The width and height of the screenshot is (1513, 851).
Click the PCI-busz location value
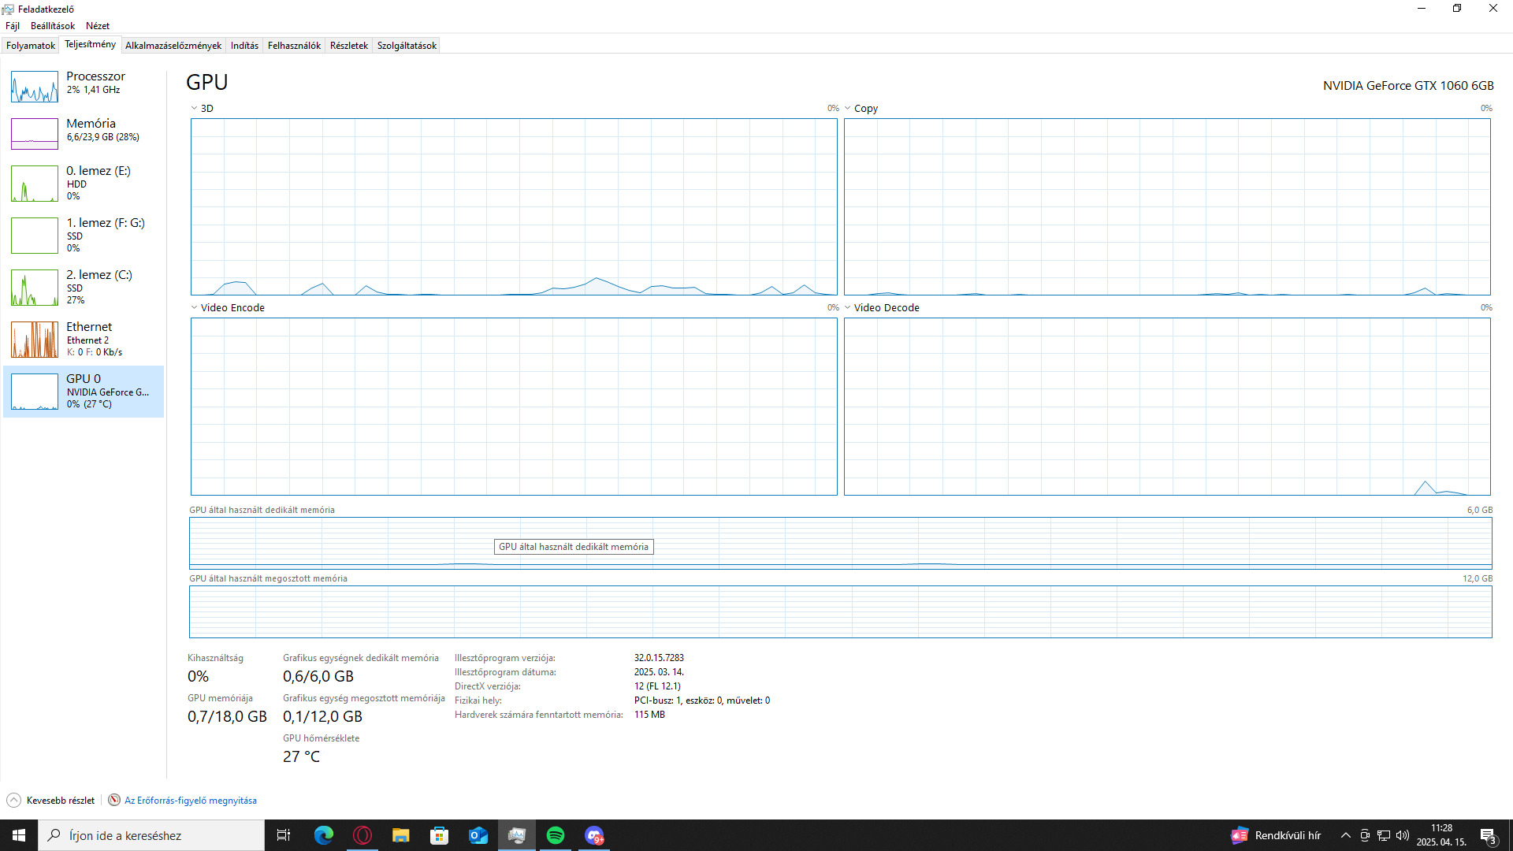coord(702,700)
